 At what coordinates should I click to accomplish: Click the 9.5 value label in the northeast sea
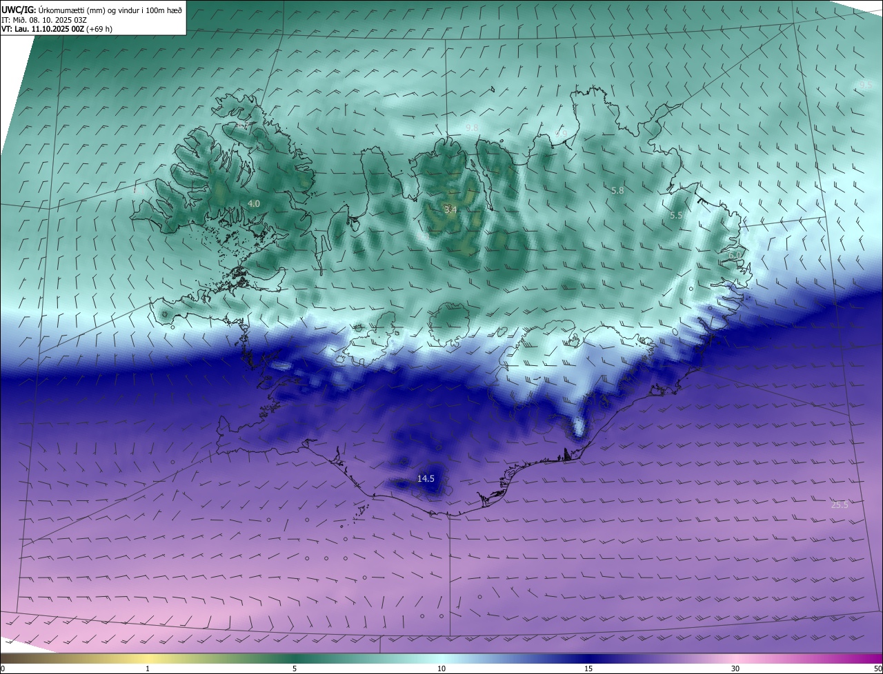tap(866, 85)
